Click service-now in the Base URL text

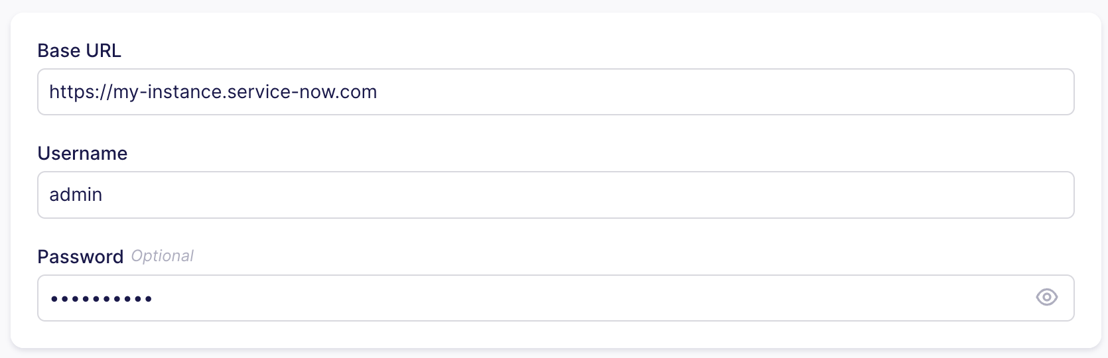click(279, 92)
